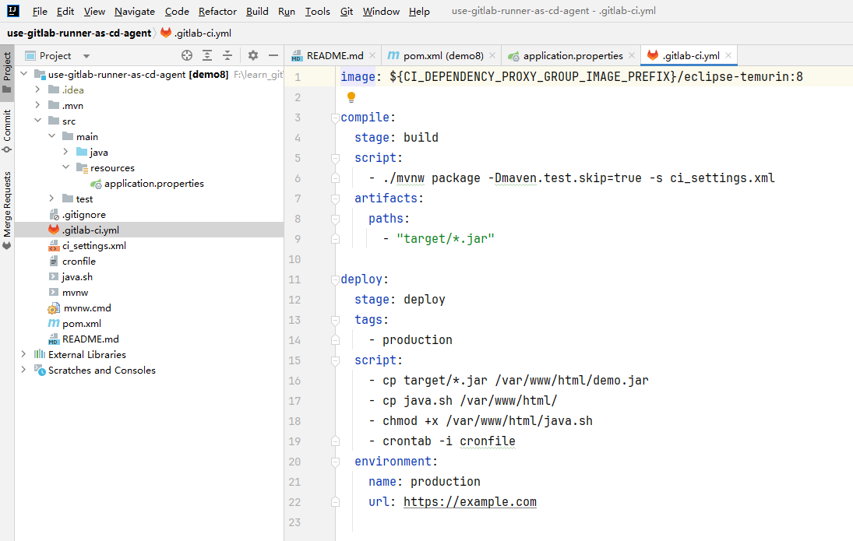Image resolution: width=853 pixels, height=541 pixels.
Task: Click the https://example.com link
Action: tap(470, 502)
